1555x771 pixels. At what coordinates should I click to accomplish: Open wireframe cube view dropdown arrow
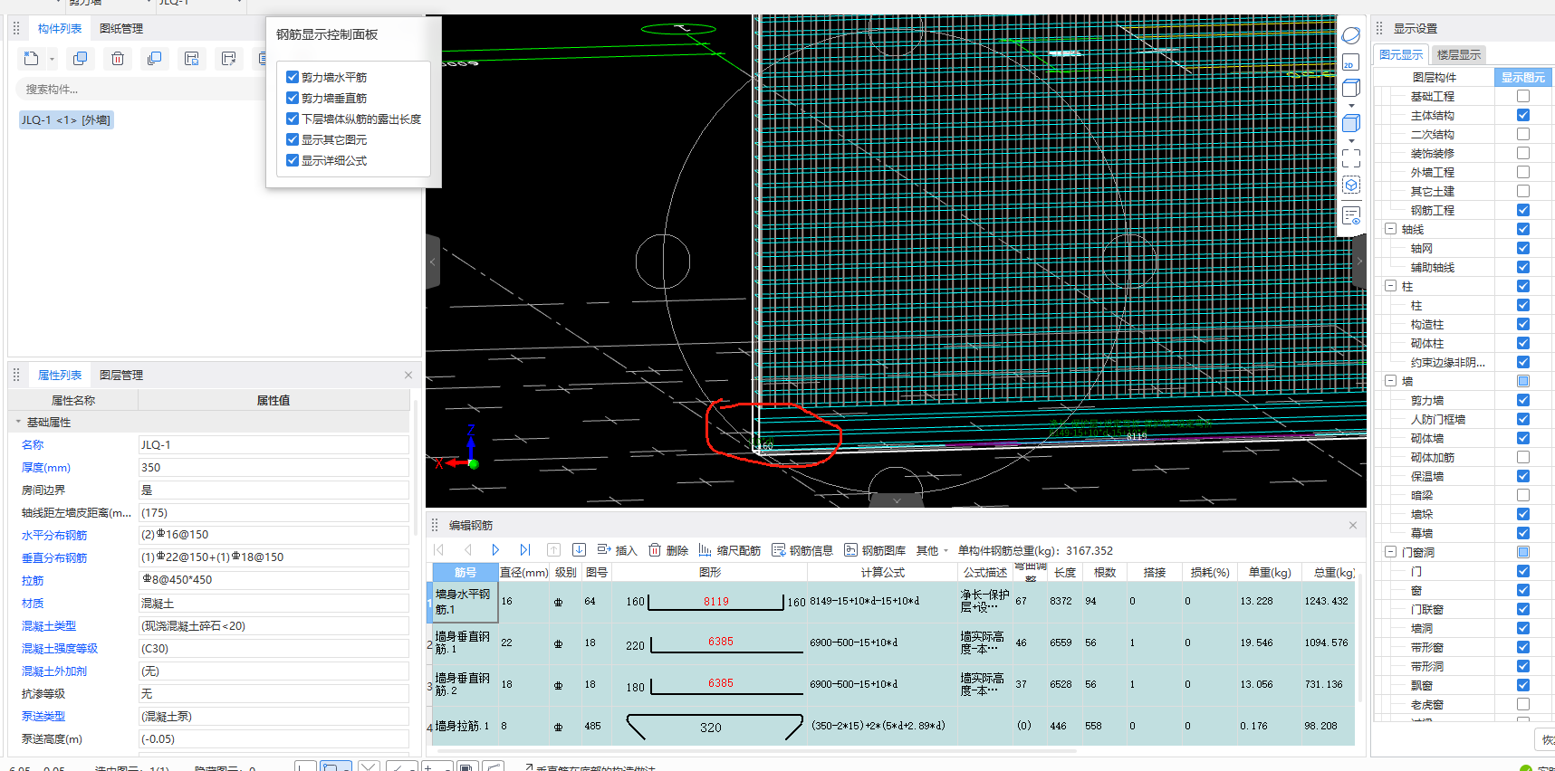(x=1351, y=105)
